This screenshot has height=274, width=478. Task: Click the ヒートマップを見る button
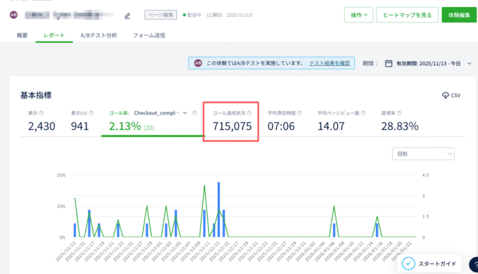407,14
